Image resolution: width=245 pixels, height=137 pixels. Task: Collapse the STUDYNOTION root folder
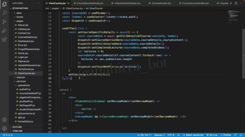pos(20,8)
